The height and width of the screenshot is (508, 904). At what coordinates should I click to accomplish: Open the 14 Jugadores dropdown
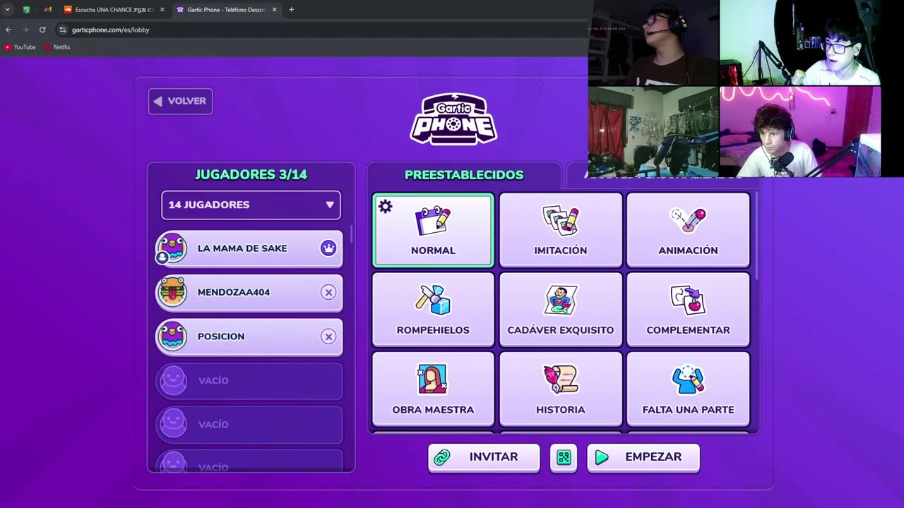pyautogui.click(x=251, y=205)
